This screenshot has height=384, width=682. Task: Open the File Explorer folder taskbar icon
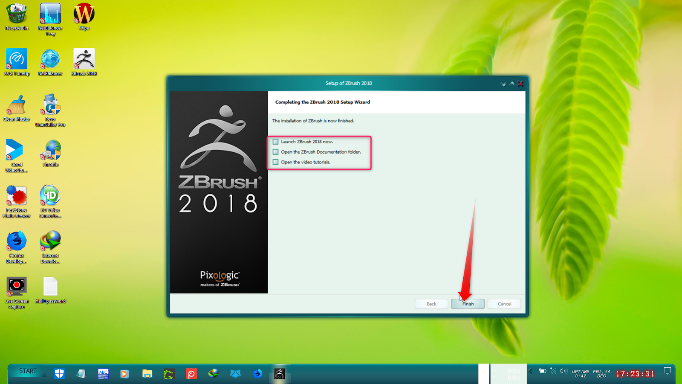147,374
